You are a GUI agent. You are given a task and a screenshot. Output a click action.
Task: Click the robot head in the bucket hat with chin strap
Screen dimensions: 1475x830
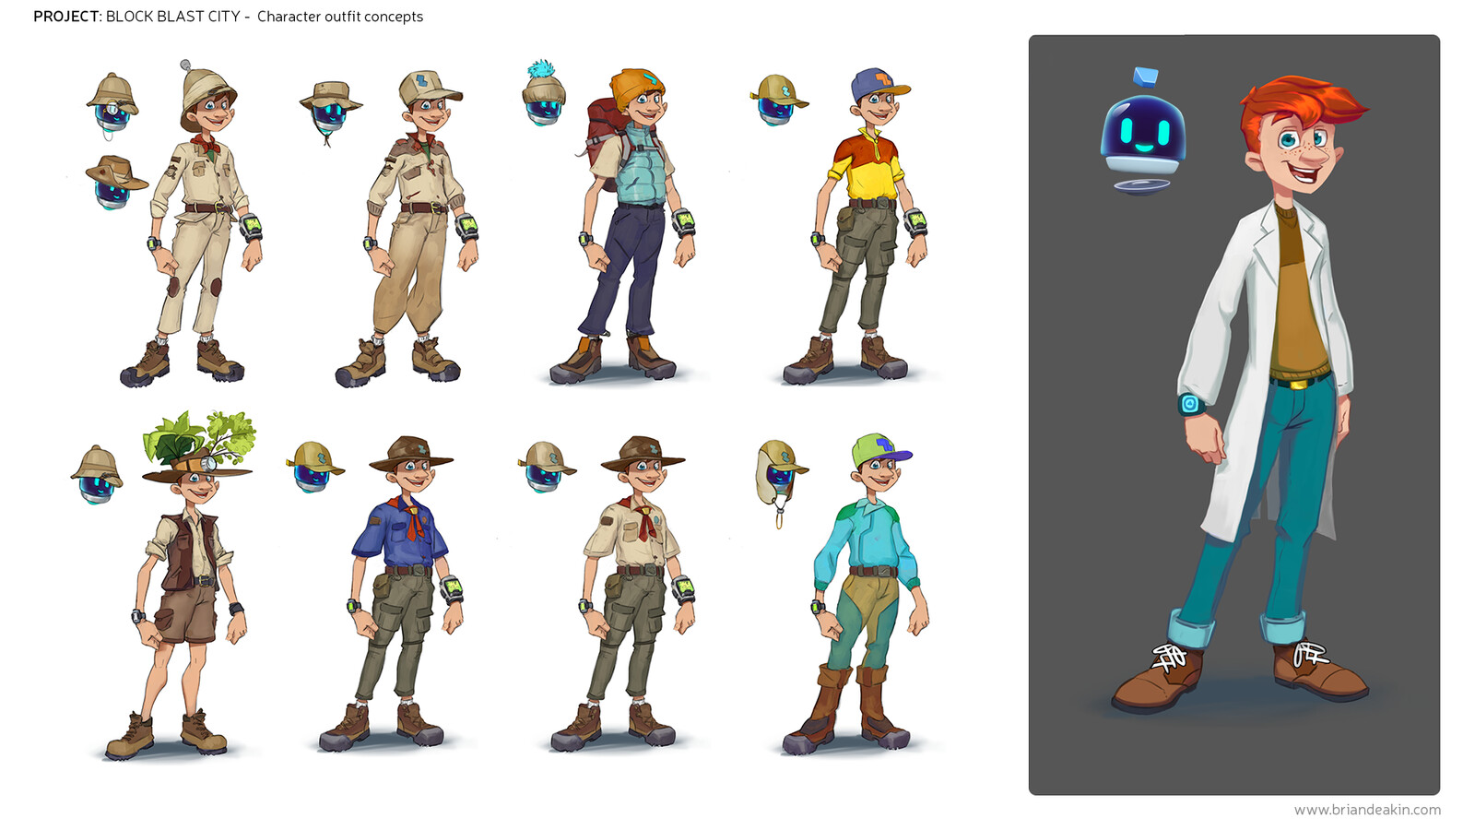[x=330, y=113]
